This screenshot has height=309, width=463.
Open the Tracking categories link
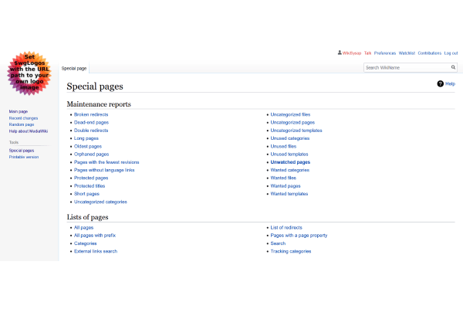coord(291,251)
